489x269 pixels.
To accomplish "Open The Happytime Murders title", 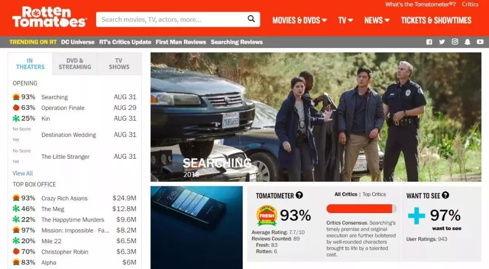I will click(x=72, y=220).
